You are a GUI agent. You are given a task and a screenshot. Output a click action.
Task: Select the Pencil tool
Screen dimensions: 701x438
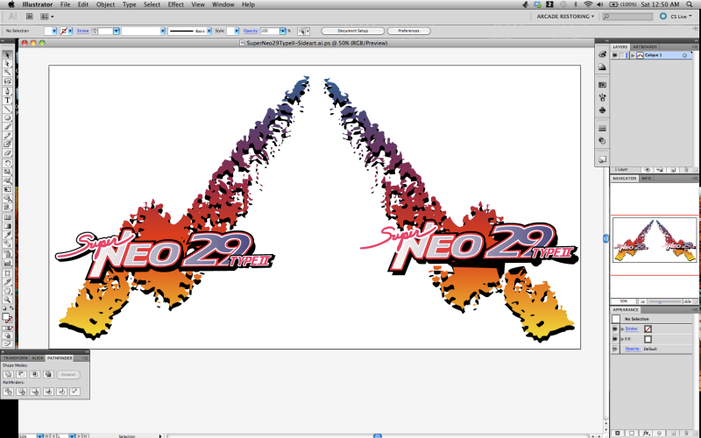click(7, 136)
